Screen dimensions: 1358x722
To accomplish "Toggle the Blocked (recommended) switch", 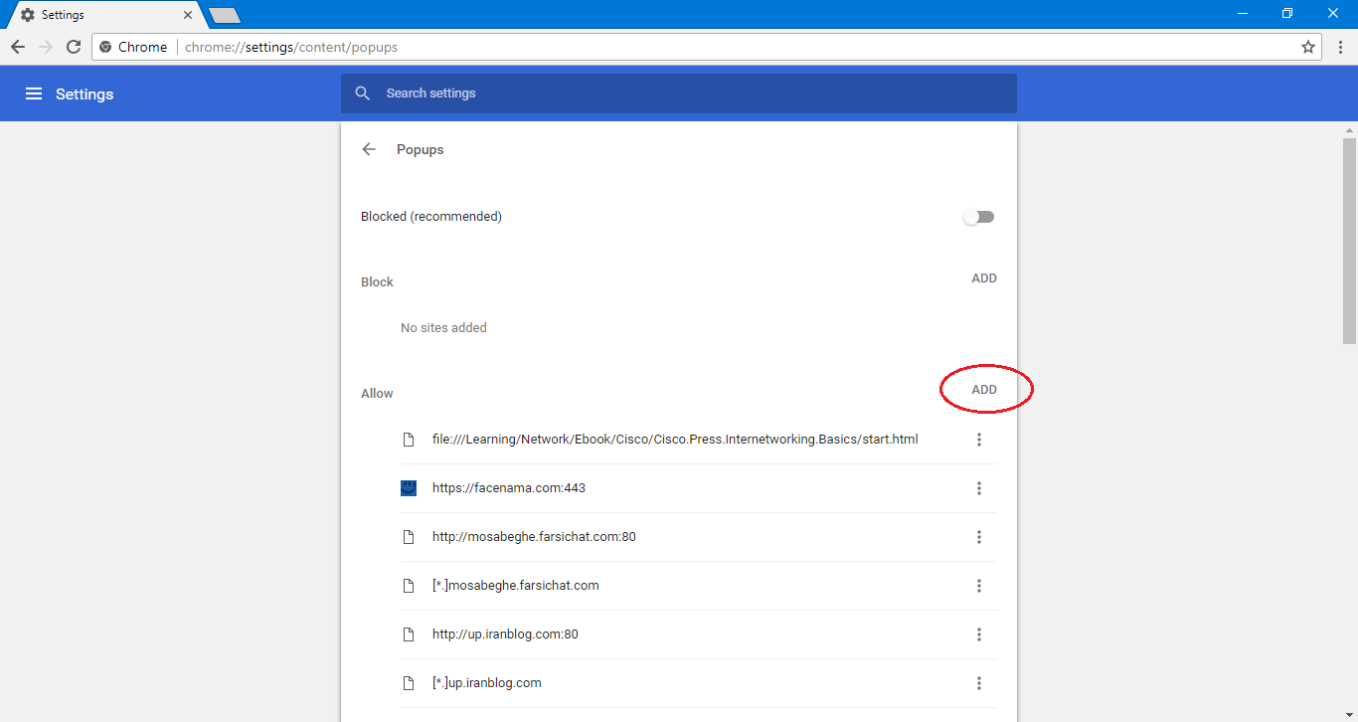I will tap(979, 217).
